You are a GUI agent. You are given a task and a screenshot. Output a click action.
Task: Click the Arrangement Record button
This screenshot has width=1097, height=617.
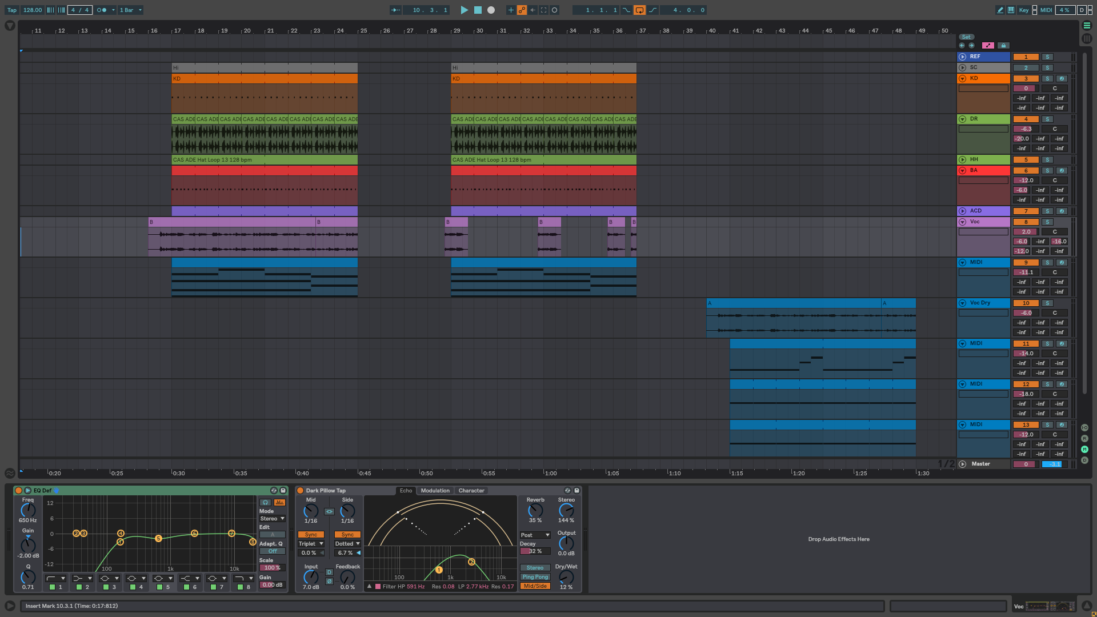click(x=491, y=10)
